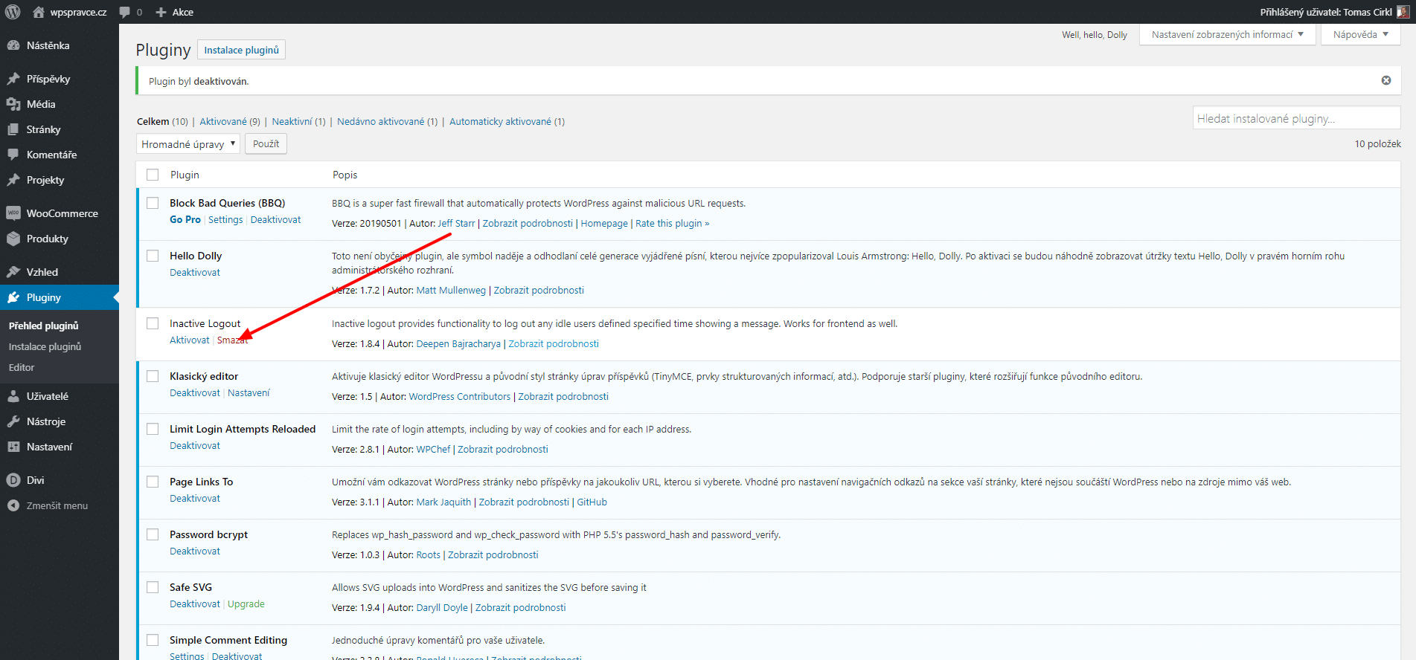Open Nastavení for Klasický editor
Screen dimensions: 1416x660
coord(249,393)
